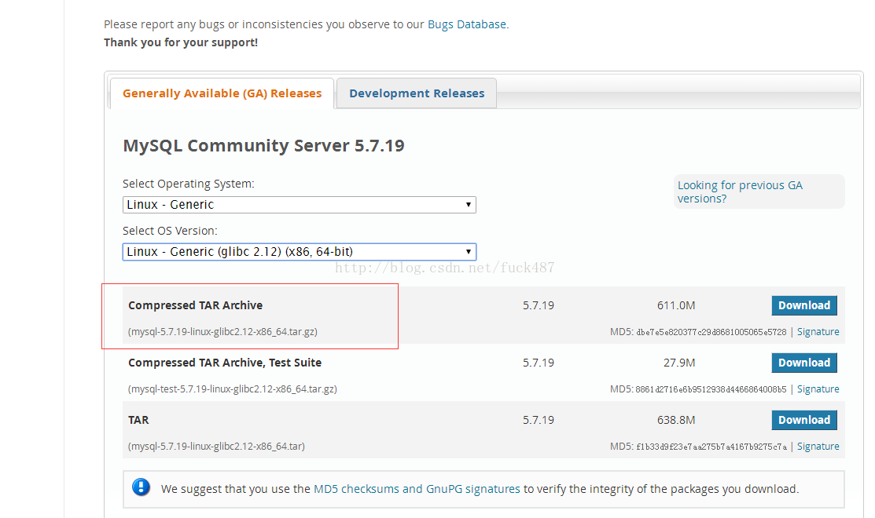Click the blue exclamation info icon
875x518 pixels.
[142, 487]
